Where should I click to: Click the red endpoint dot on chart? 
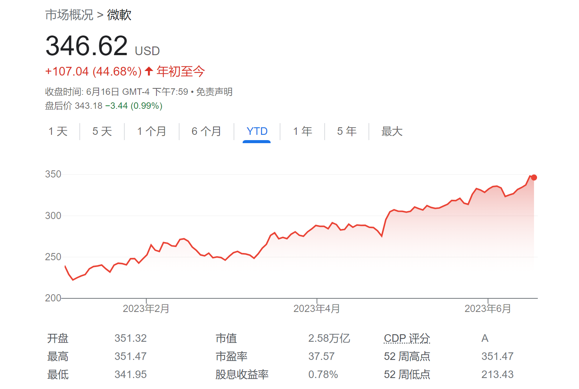pos(534,178)
